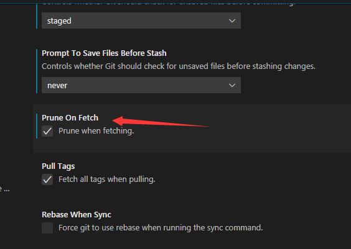Open the never dropdown for stash prompt
The height and width of the screenshot is (249, 351).
[141, 85]
